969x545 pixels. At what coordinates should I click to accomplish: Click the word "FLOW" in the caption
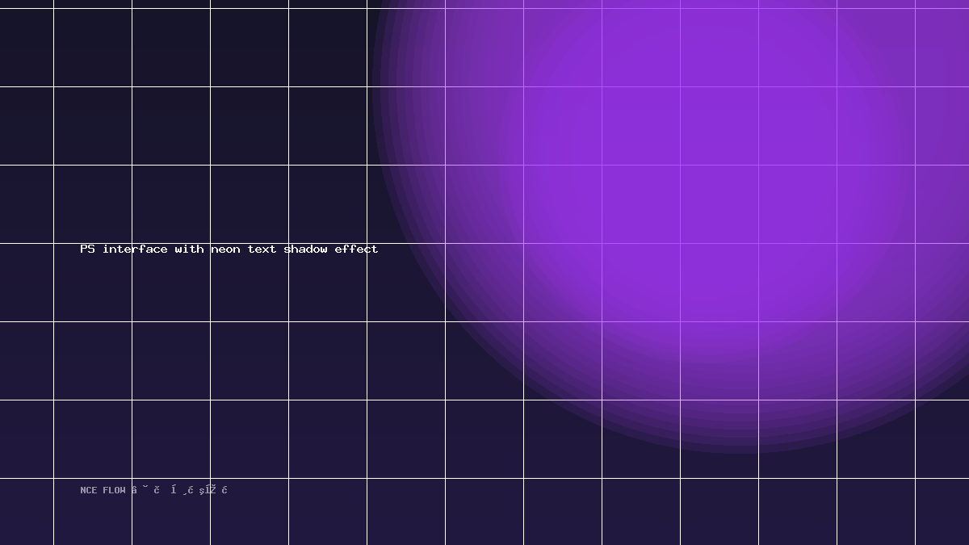114,490
